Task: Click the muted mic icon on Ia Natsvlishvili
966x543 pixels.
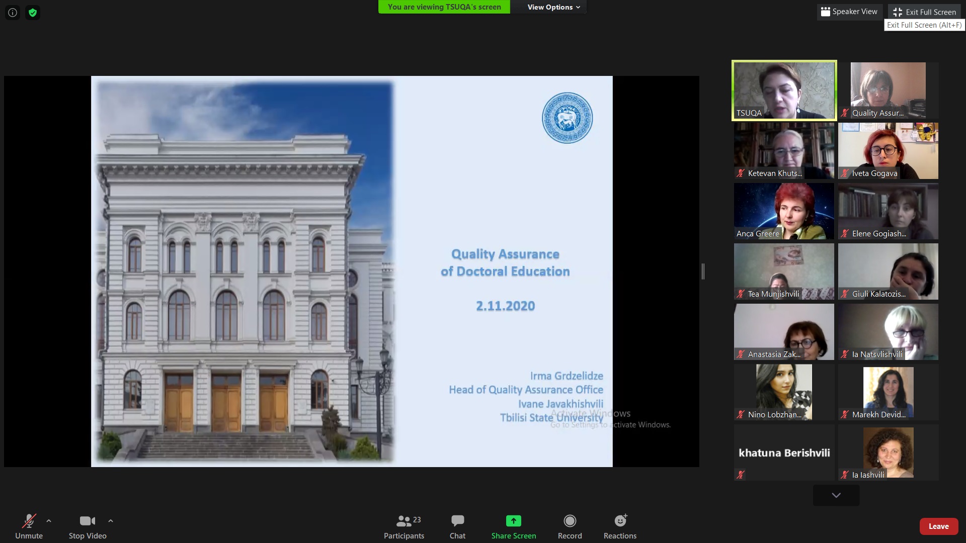Action: click(x=845, y=354)
